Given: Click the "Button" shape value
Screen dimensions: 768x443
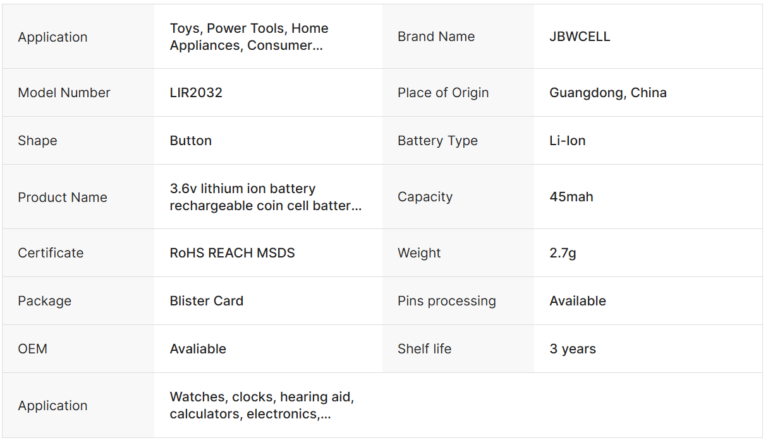Looking at the screenshot, I should click(x=190, y=141).
